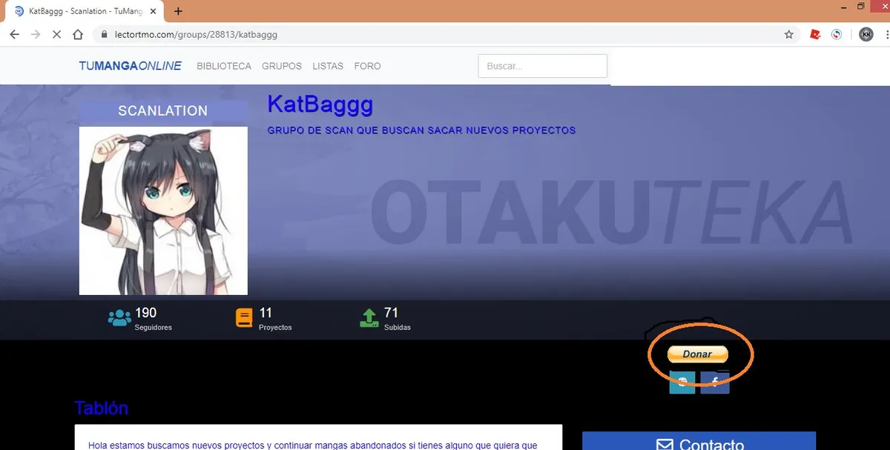Click the Seguidores people icon
The image size is (890, 450).
click(x=119, y=318)
